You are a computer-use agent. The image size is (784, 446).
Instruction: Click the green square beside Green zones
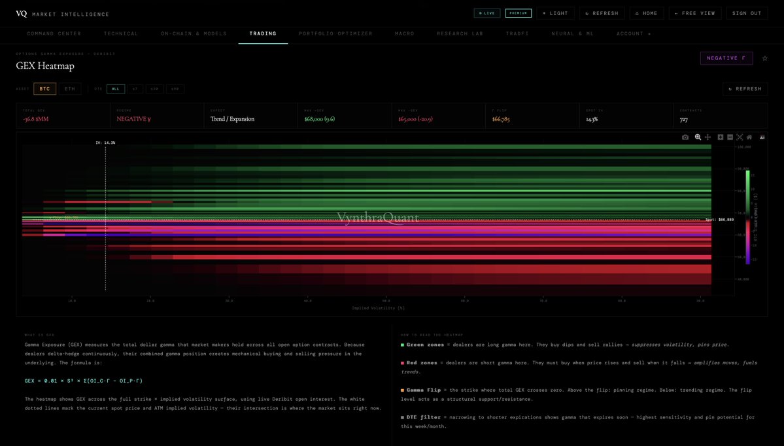[403, 345]
